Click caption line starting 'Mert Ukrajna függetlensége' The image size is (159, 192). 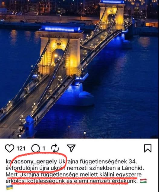[73, 174]
